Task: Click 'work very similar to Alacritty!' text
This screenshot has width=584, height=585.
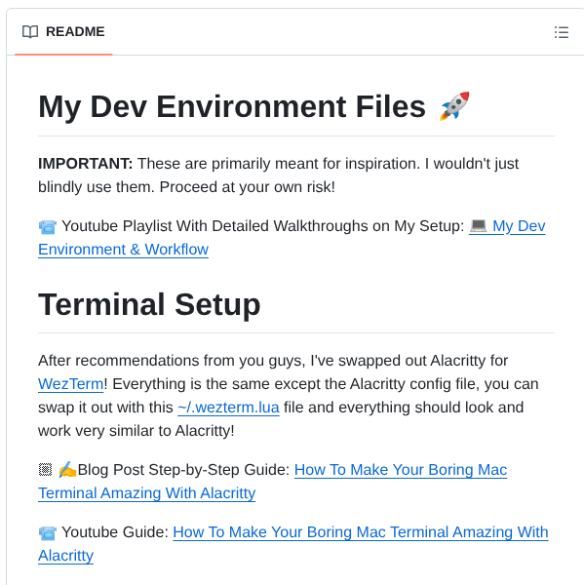Action: click(136, 431)
